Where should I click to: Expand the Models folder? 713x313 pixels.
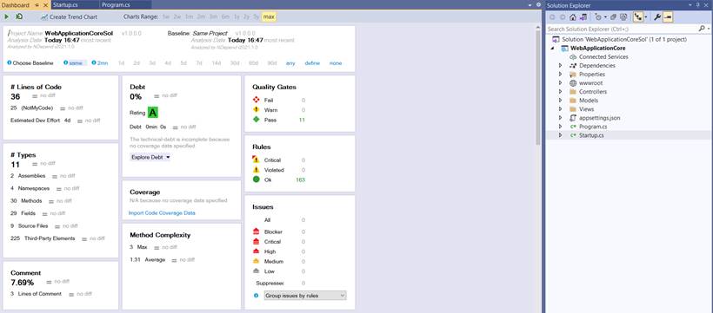560,101
